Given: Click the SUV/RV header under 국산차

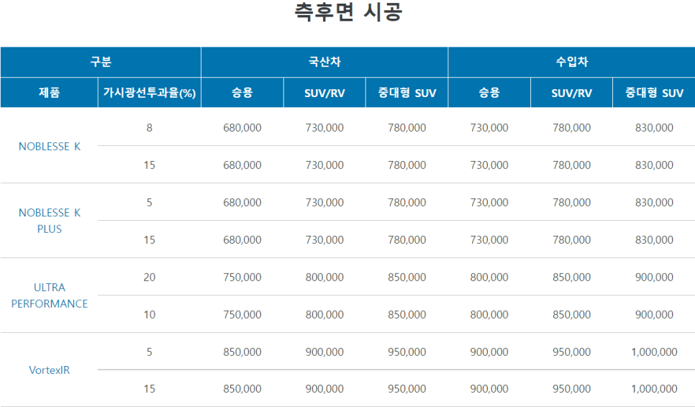Looking at the screenshot, I should (324, 93).
